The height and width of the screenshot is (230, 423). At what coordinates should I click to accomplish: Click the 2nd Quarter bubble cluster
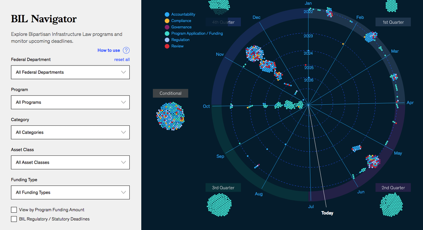point(391,204)
